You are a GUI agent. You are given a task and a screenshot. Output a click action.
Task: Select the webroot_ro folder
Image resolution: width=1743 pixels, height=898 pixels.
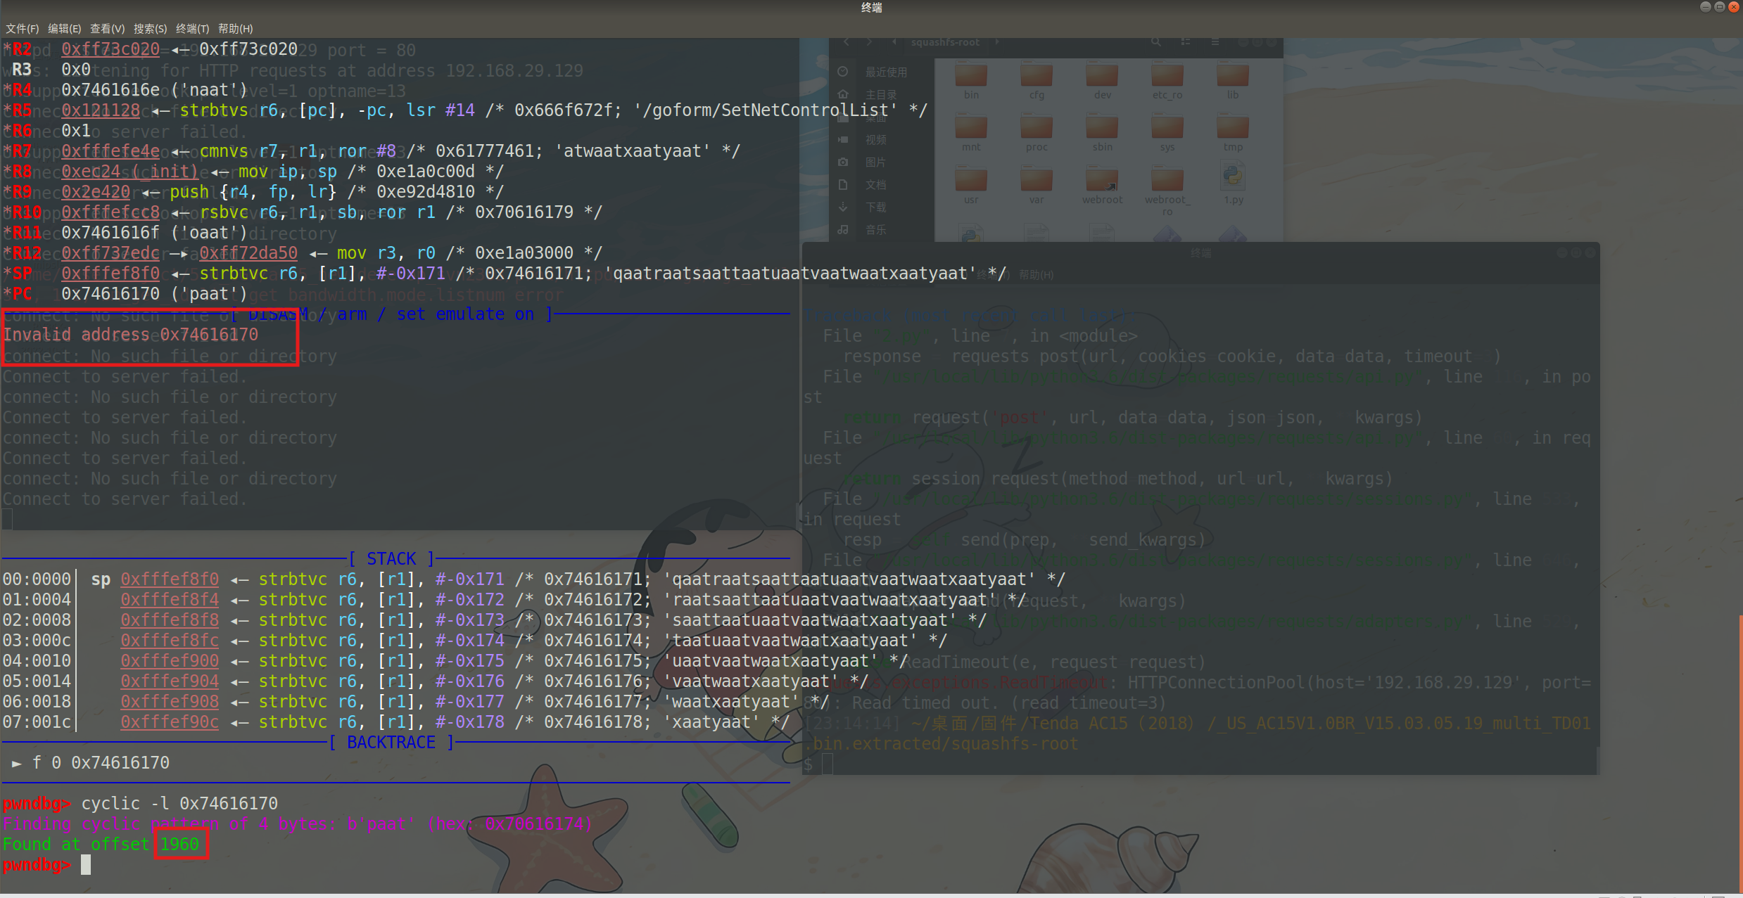1167,191
